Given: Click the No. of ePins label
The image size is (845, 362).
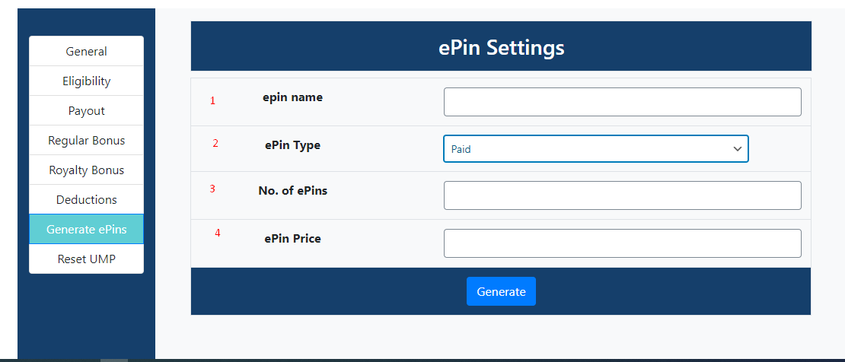Looking at the screenshot, I should (x=292, y=191).
